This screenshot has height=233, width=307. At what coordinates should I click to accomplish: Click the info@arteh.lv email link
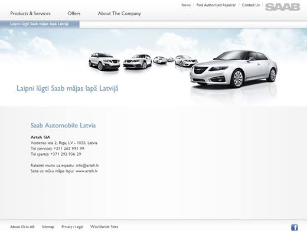[x=87, y=165]
